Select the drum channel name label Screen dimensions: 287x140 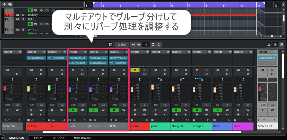222,126
